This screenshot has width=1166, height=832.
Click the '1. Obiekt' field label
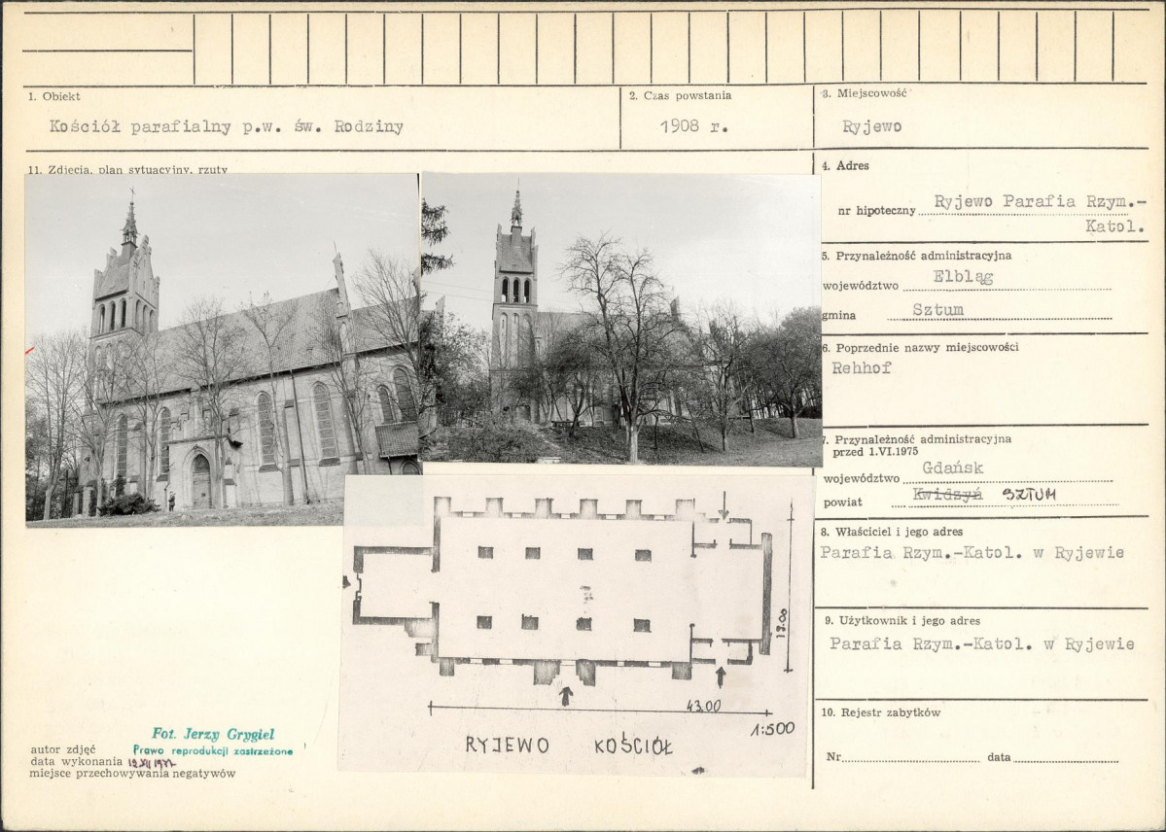click(x=53, y=96)
